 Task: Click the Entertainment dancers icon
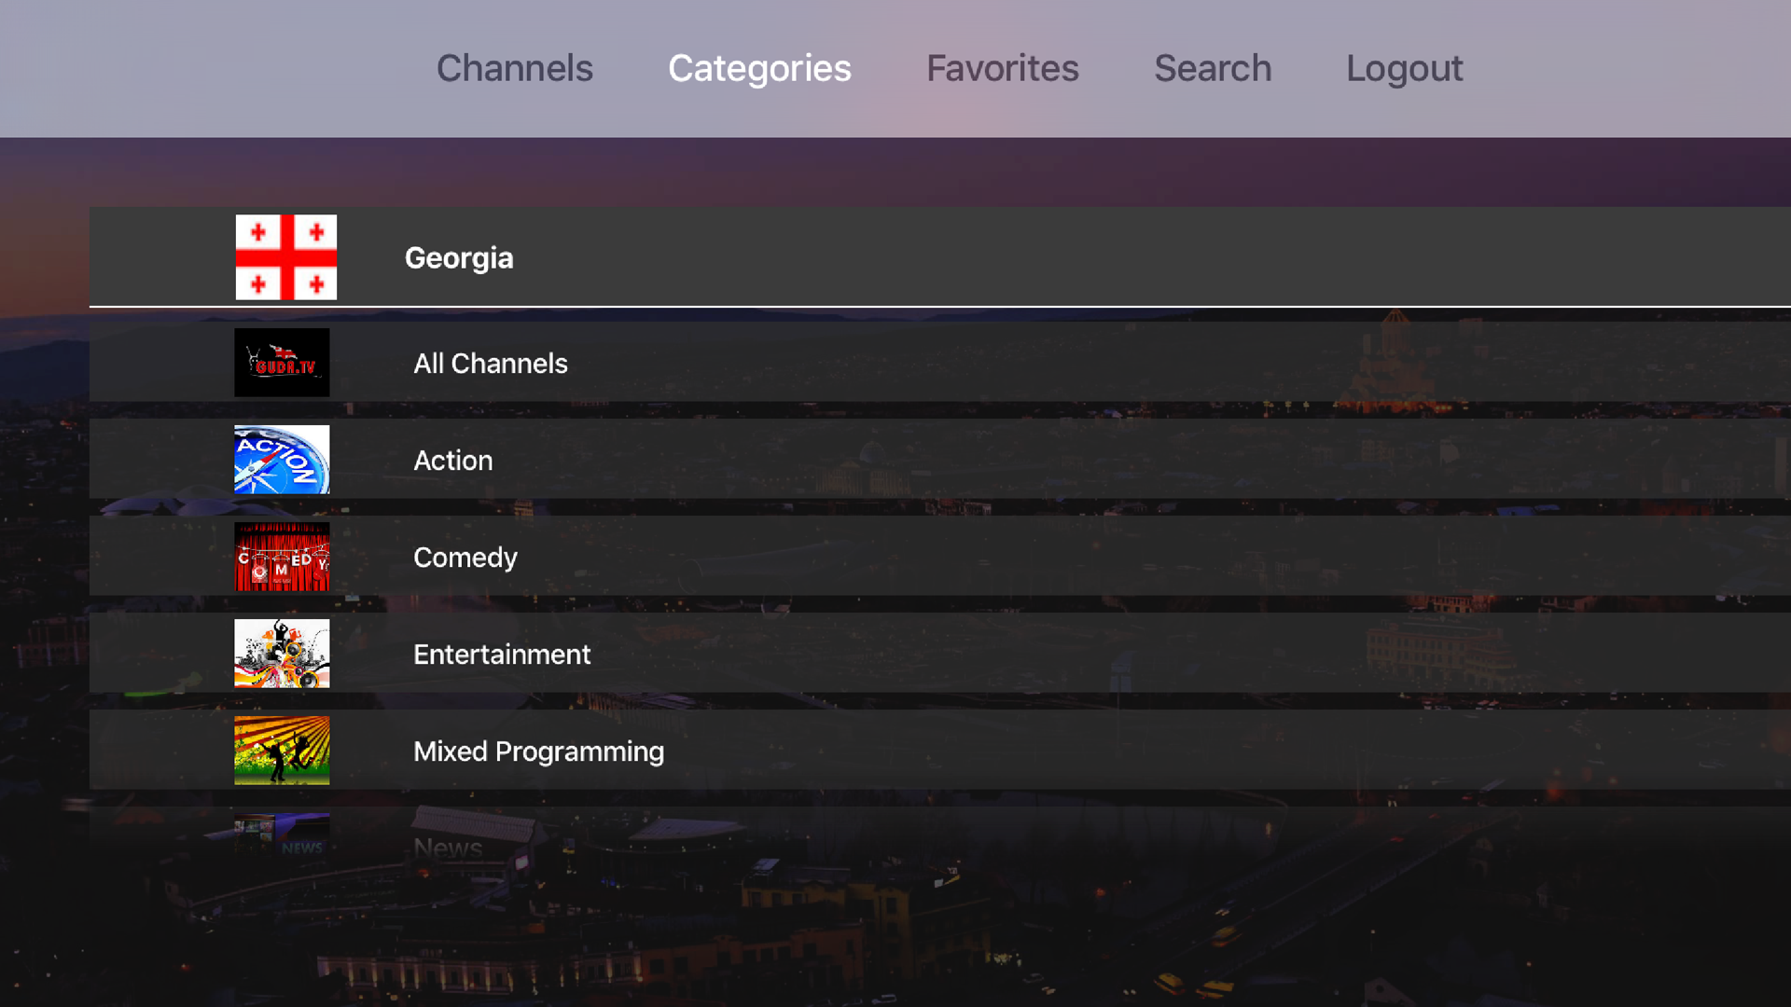[282, 654]
